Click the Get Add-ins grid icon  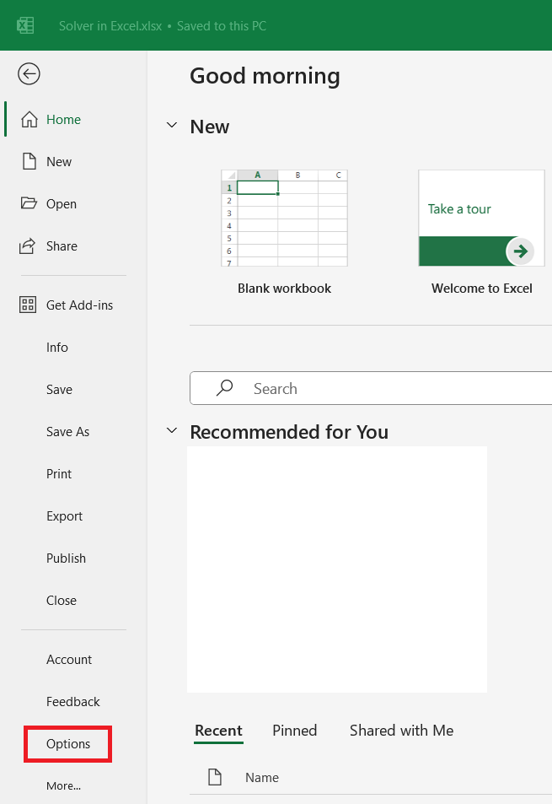click(x=28, y=305)
